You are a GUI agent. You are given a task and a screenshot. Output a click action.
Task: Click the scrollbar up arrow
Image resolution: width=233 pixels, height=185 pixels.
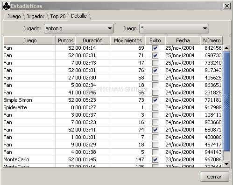pos(226,48)
